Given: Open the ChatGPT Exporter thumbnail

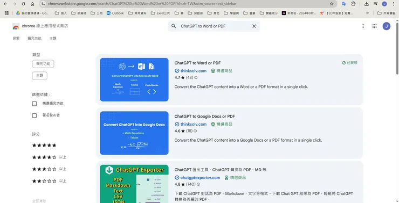Looking at the screenshot, I should (134, 184).
